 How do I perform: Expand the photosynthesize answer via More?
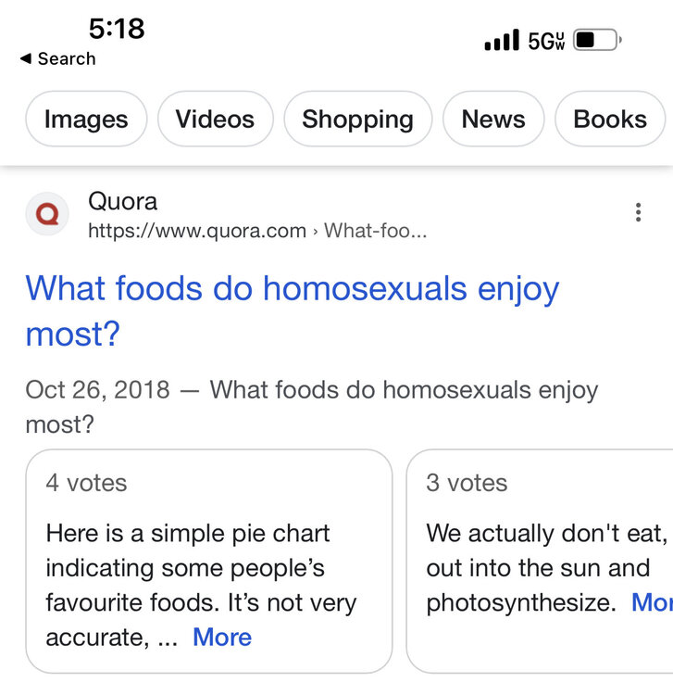coord(651,602)
